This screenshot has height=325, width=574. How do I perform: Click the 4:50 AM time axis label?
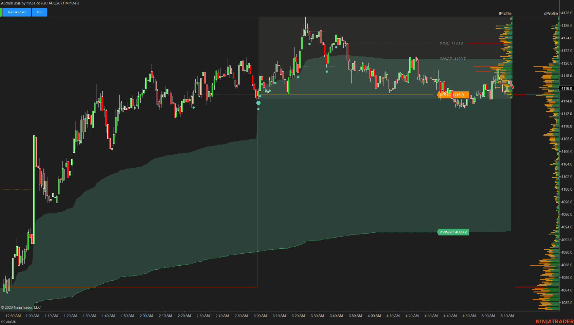click(469, 316)
